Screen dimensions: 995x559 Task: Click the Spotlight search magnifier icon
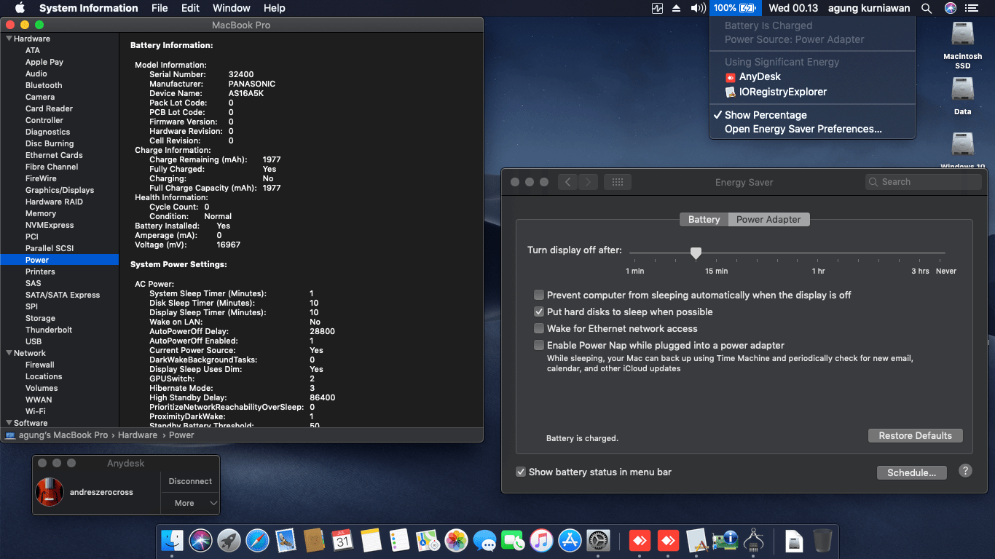pos(927,8)
